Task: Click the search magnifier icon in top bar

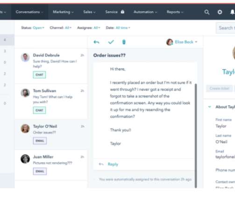Action: (x=207, y=12)
